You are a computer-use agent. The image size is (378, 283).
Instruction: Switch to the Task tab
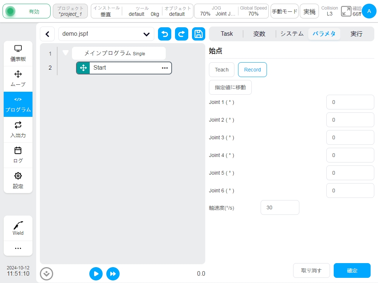[227, 34]
